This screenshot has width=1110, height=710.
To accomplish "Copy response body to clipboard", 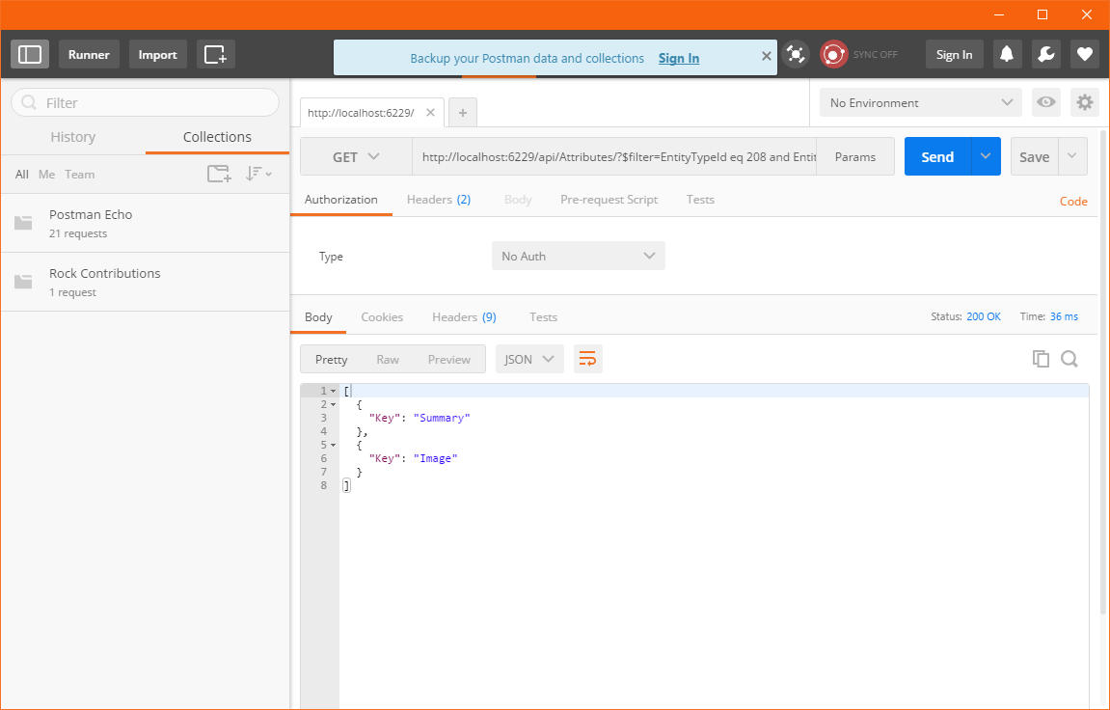I will 1041,359.
